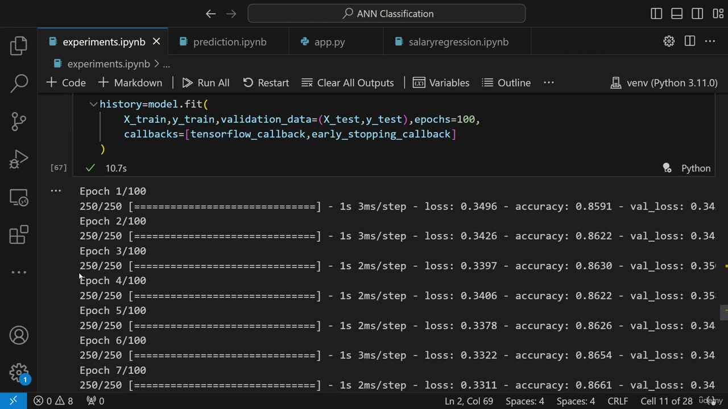
Task: Open the Explorer view in activity bar
Action: [19, 45]
